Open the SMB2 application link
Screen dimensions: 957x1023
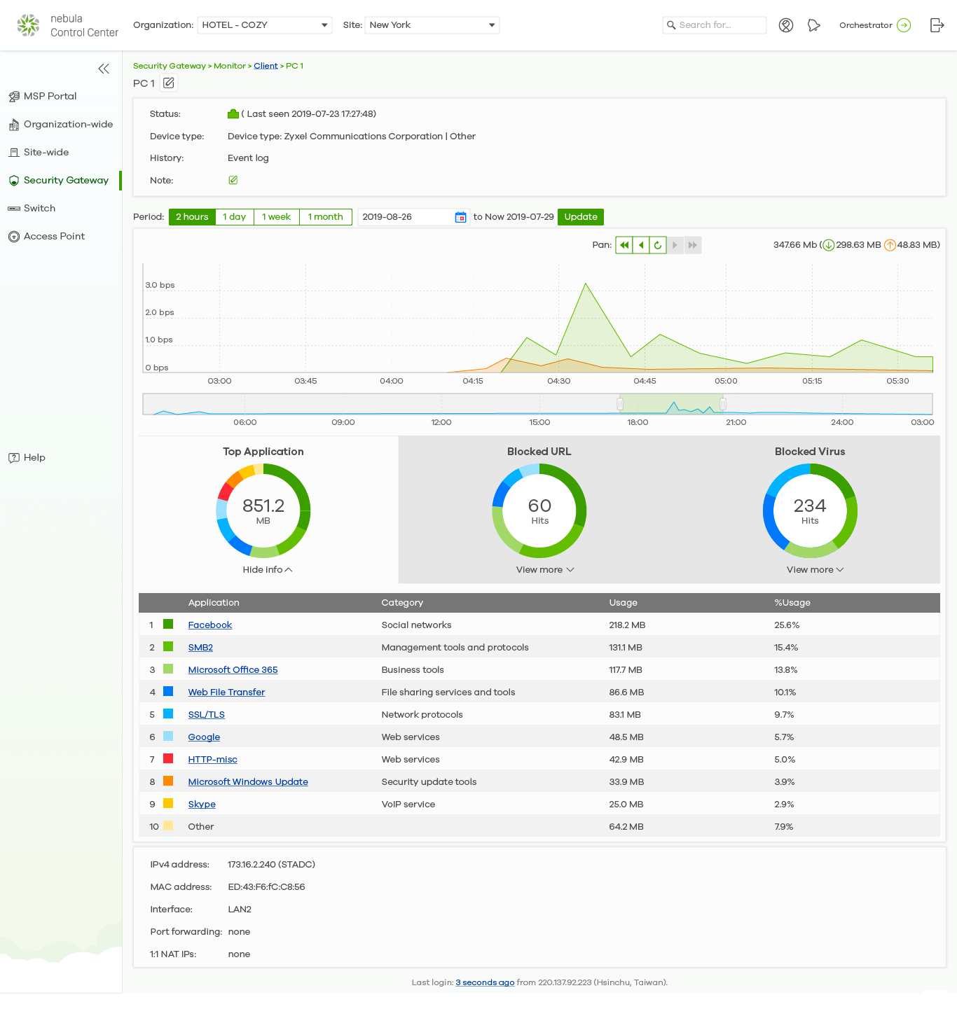(x=200, y=648)
